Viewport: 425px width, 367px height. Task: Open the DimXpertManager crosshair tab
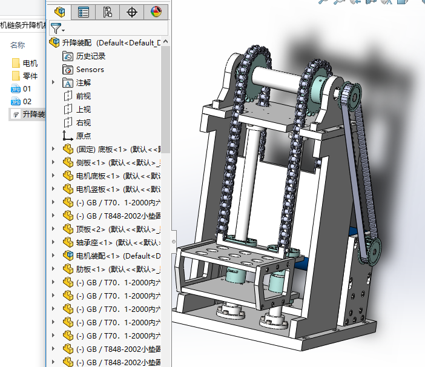[x=132, y=12]
